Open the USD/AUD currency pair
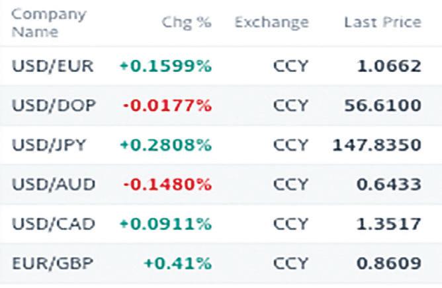This screenshot has width=442, height=288. [54, 184]
